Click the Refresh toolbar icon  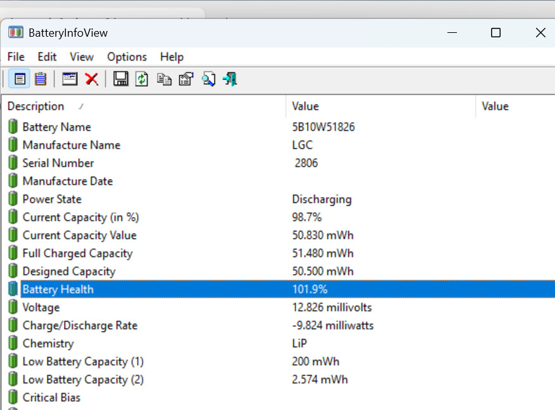pyautogui.click(x=142, y=79)
